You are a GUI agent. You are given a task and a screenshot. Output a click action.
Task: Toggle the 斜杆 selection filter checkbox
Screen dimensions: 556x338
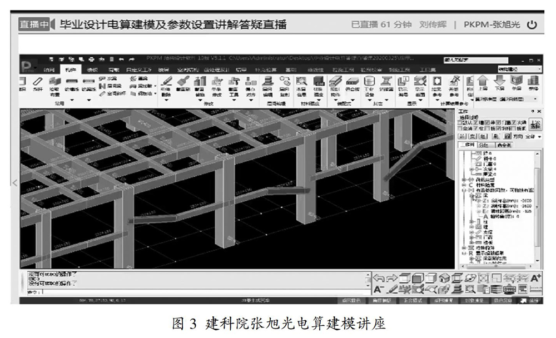pos(500,128)
